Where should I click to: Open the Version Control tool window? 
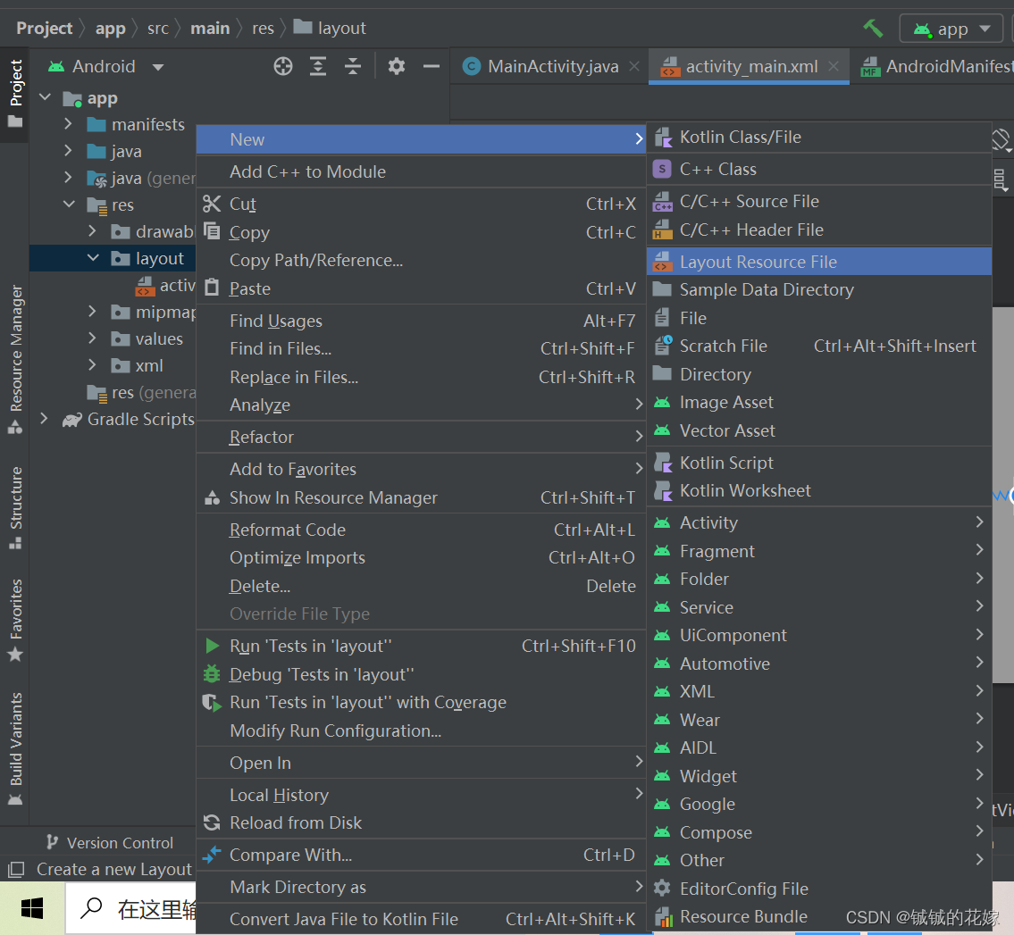110,842
